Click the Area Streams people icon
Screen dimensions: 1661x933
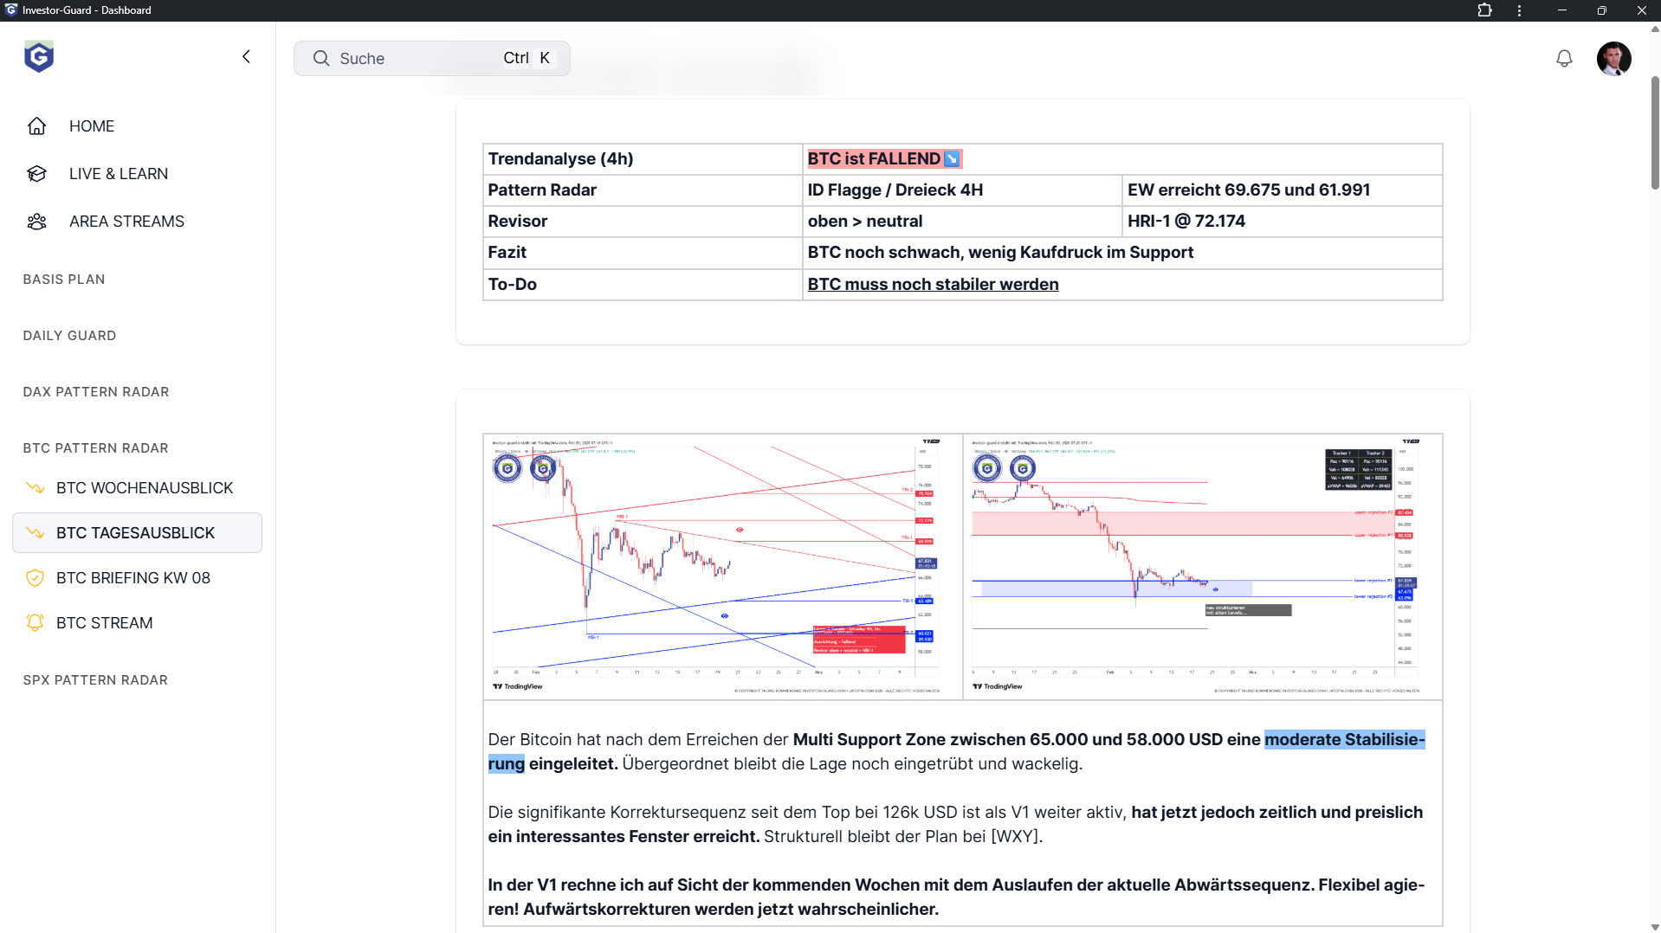coord(36,222)
